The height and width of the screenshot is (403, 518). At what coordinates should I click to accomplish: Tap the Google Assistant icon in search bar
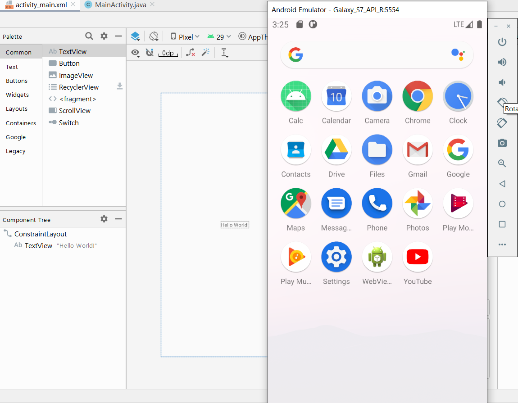click(458, 54)
